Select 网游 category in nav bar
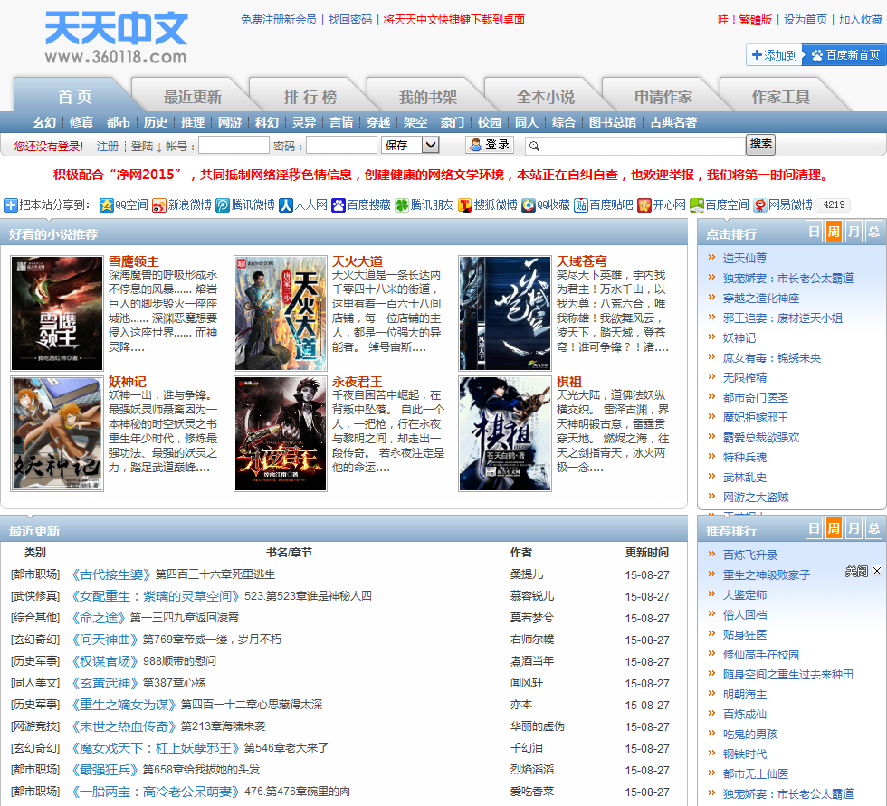Viewport: 887px width, 806px height. [x=230, y=122]
